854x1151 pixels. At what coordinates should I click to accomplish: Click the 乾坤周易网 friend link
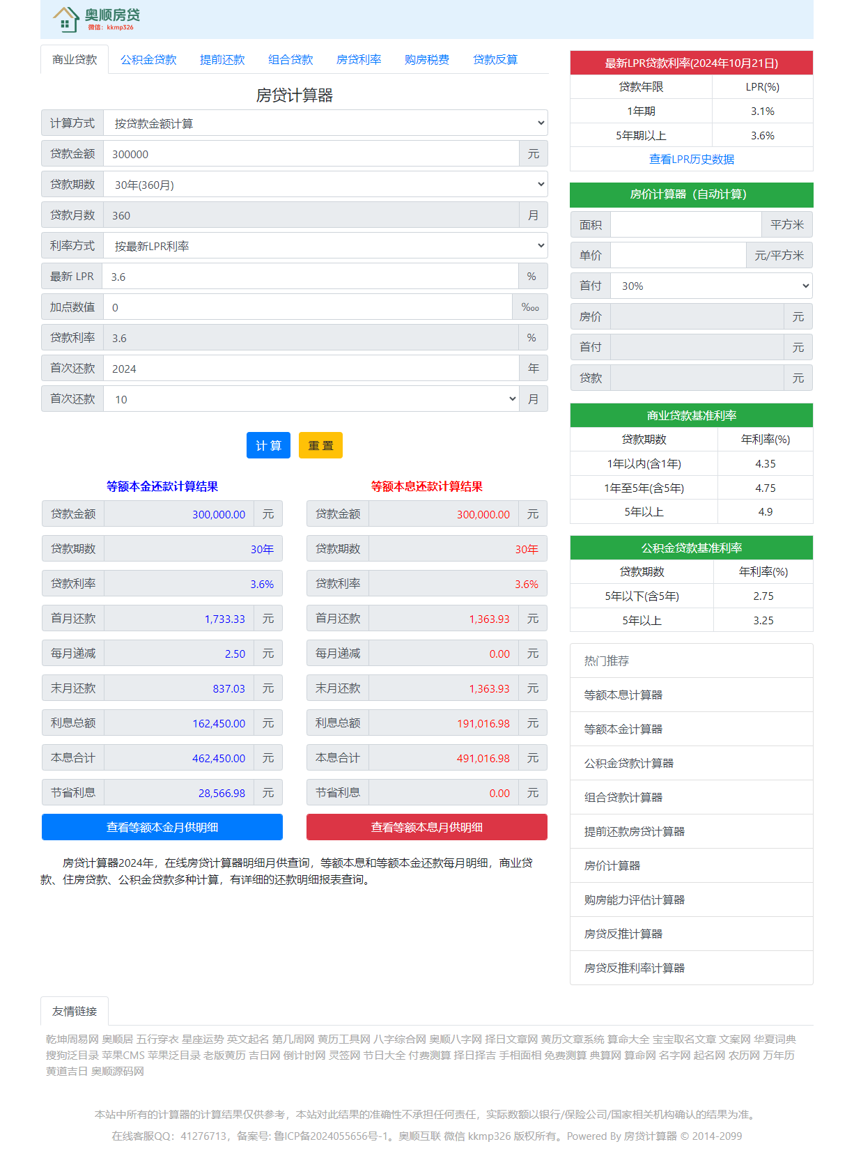(x=72, y=1039)
